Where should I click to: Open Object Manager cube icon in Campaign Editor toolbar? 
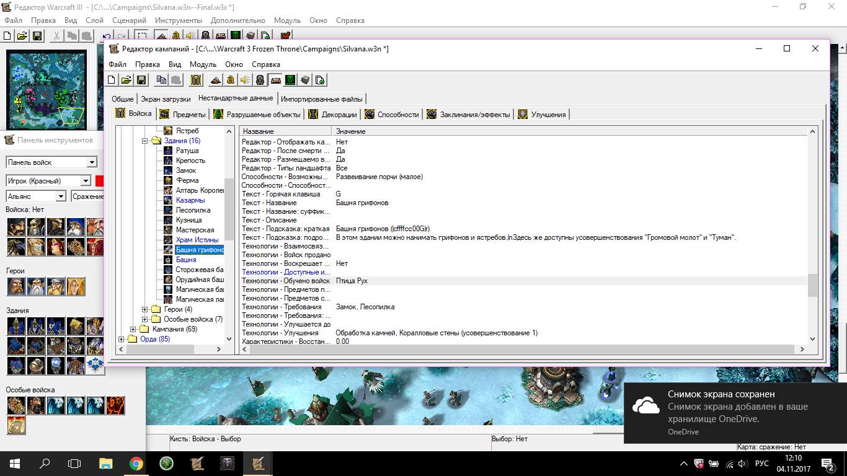tap(305, 79)
